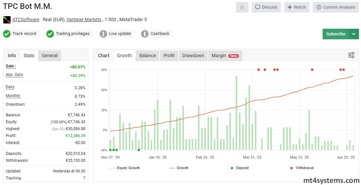This screenshot has width=361, height=185.
Task: Click the Custom Analysis clock icon
Action: click(x=319, y=7)
